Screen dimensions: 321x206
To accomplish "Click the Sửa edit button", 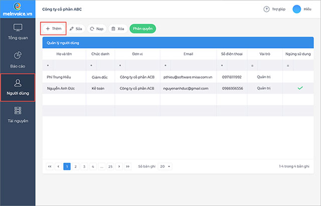I will point(76,29).
